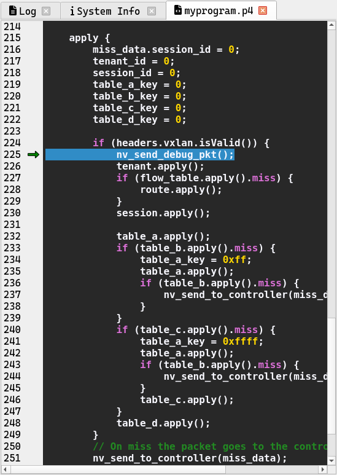The height and width of the screenshot is (475, 337).
Task: Click 'route.apply();' line
Action: [x=181, y=190]
